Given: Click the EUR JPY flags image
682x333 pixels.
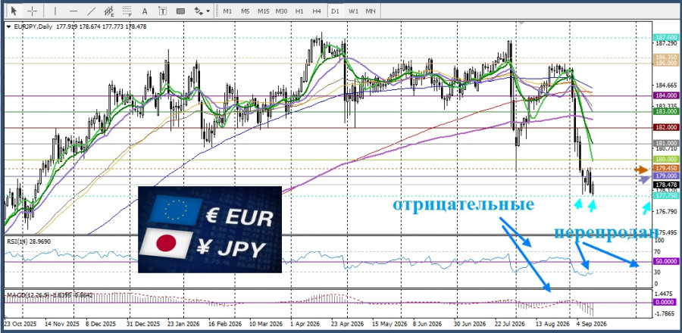Looking at the screenshot, I should point(210,229).
